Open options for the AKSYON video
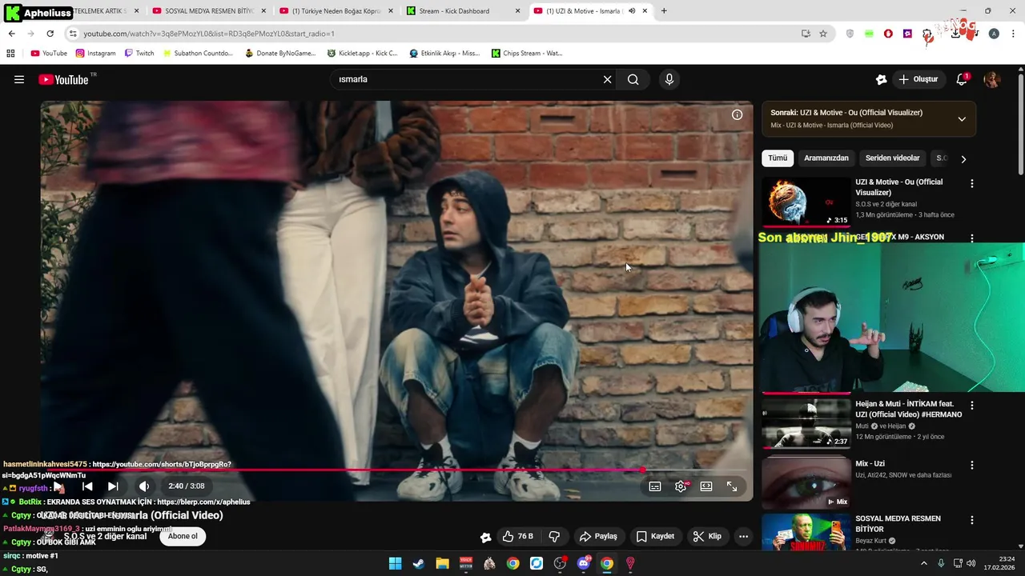Image resolution: width=1025 pixels, height=576 pixels. (972, 238)
